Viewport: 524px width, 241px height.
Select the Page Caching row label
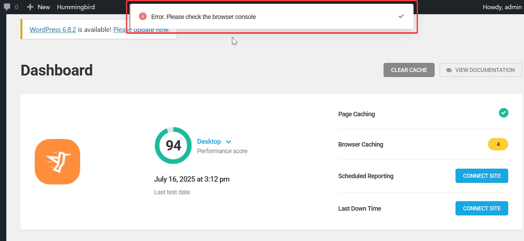[x=356, y=114]
